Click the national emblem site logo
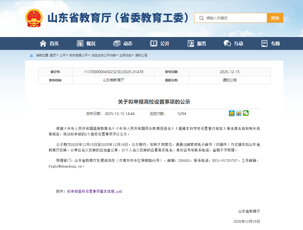The height and width of the screenshot is (230, 303). [x=34, y=17]
